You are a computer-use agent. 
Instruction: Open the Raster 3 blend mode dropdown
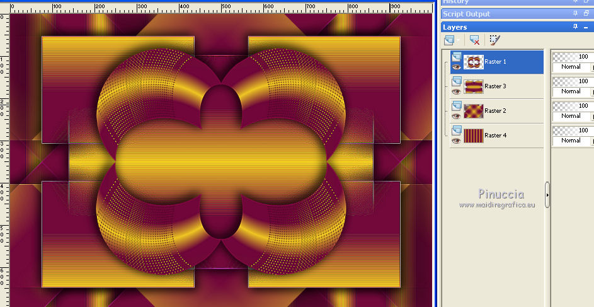[573, 91]
